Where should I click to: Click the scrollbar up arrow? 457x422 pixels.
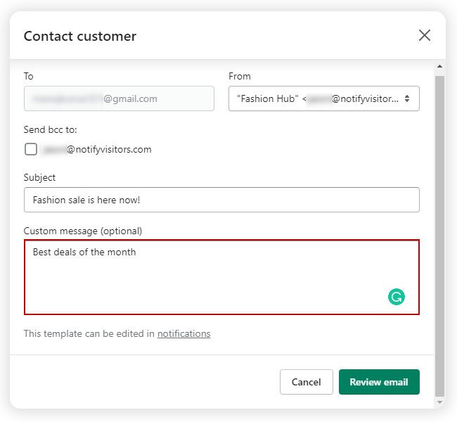click(439, 68)
